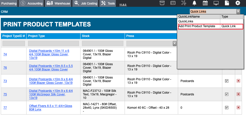Open the Warehouse menu
This screenshot has height=115, width=246.
(58, 3)
